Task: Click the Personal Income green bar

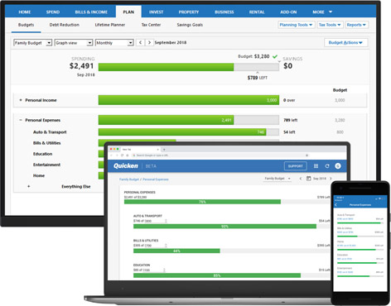Action: (x=189, y=100)
